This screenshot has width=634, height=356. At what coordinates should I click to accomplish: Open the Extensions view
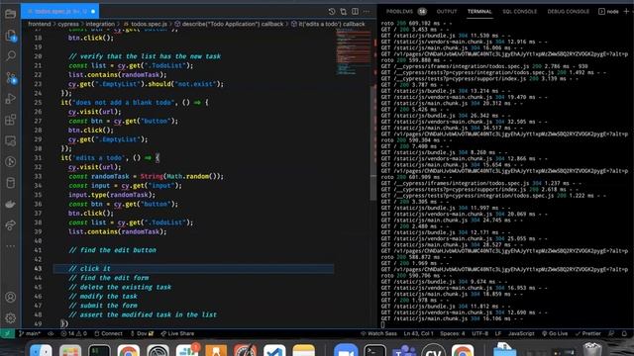[x=11, y=120]
